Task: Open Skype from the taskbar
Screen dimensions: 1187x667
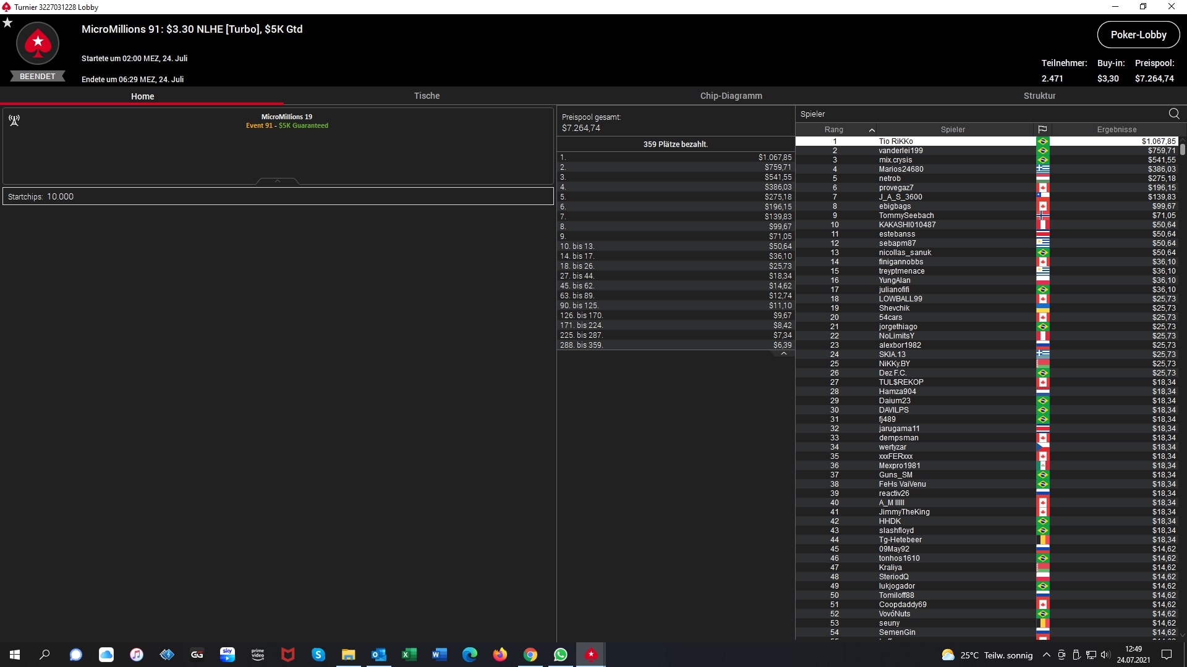Action: (x=318, y=655)
